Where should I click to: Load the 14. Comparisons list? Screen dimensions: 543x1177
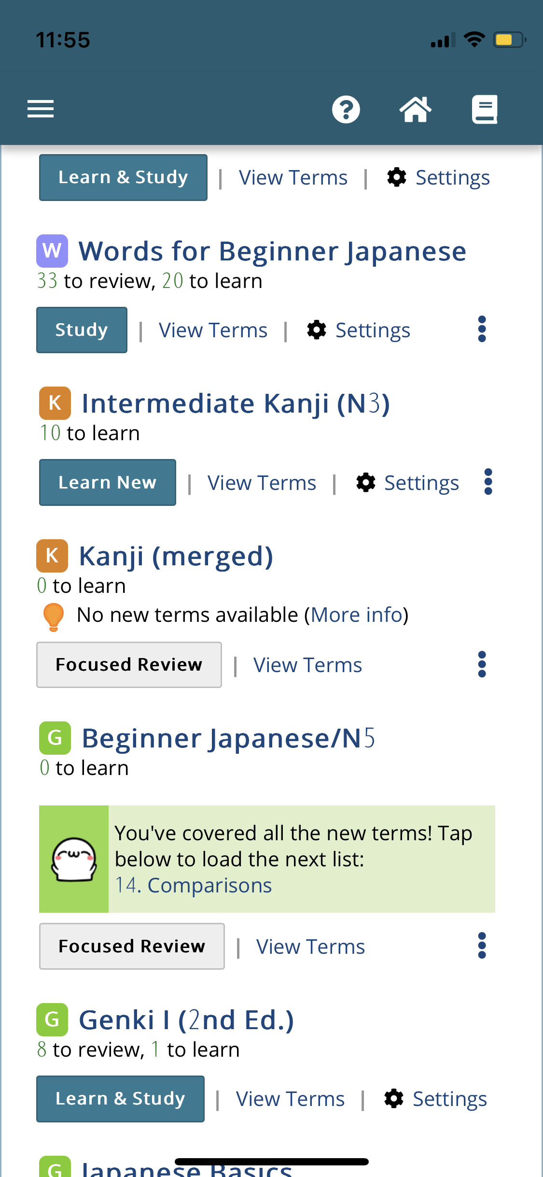[x=194, y=885]
